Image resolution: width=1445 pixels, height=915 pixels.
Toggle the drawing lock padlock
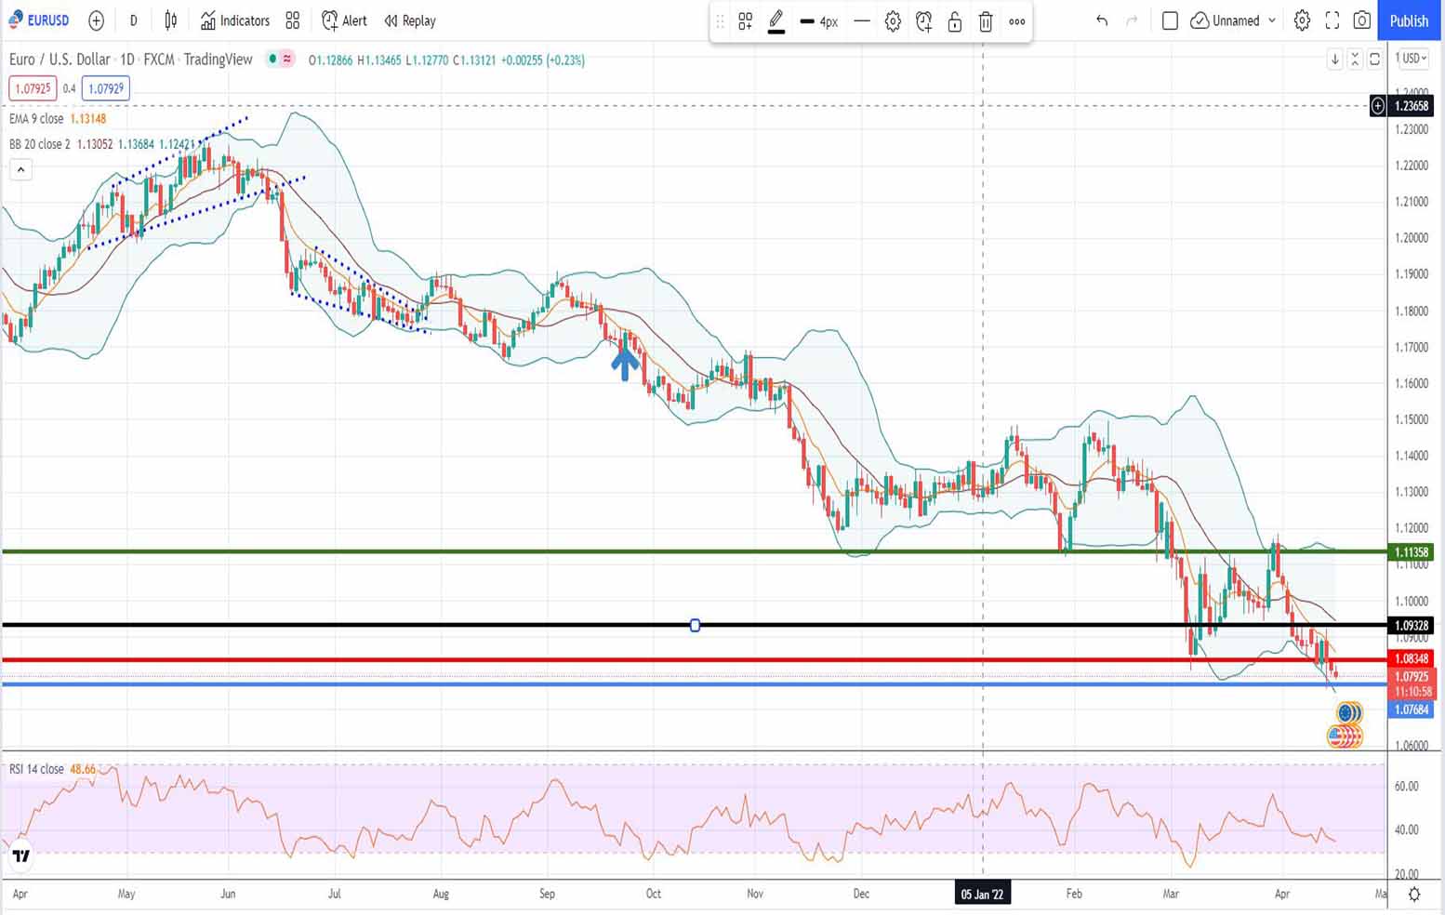pos(954,21)
